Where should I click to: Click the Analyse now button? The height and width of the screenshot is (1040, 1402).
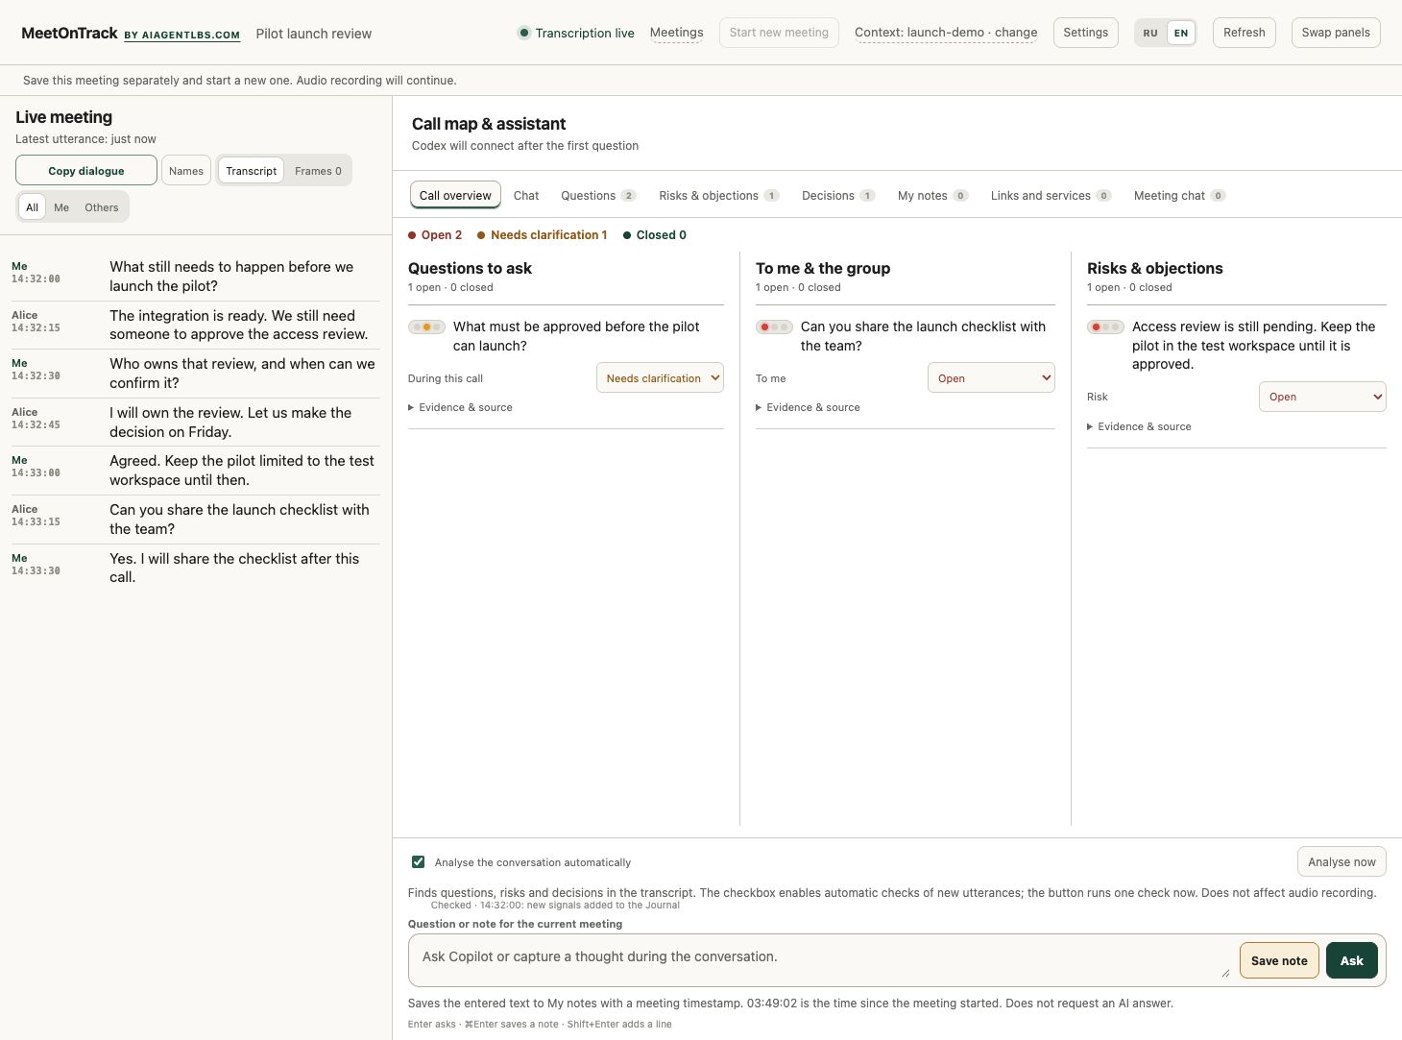(1342, 861)
